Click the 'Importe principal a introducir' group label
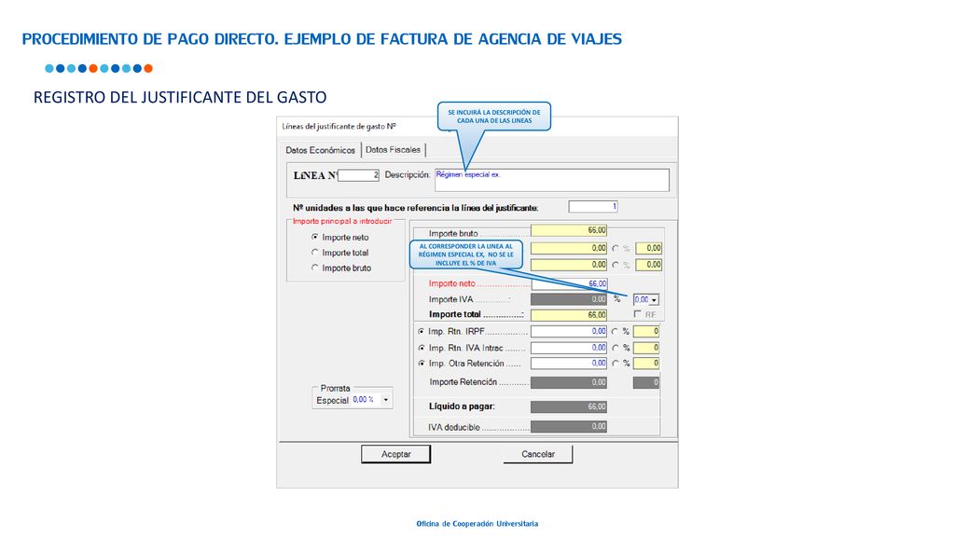Screen dimensions: 955x537 tap(342, 222)
